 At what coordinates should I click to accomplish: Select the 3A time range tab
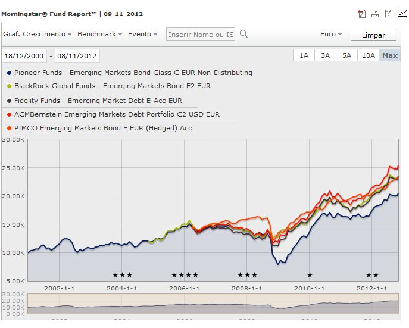[x=325, y=55]
